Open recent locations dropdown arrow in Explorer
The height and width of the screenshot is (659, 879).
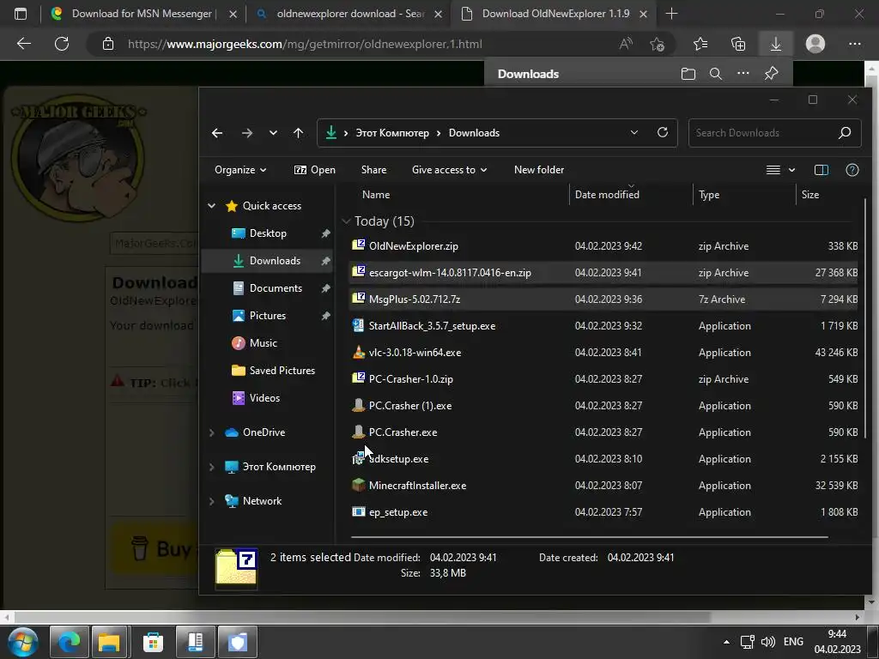tap(273, 133)
